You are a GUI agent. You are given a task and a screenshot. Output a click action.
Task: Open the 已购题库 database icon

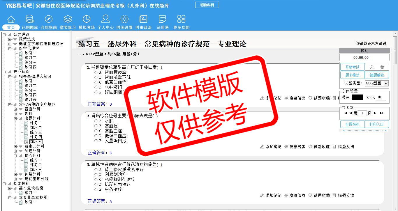(30, 19)
